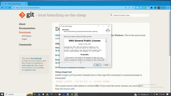Image resolution: width=171 pixels, height=96 pixels.
Task: Click the license text scrollbar down arrow
Action: [x=106, y=60]
